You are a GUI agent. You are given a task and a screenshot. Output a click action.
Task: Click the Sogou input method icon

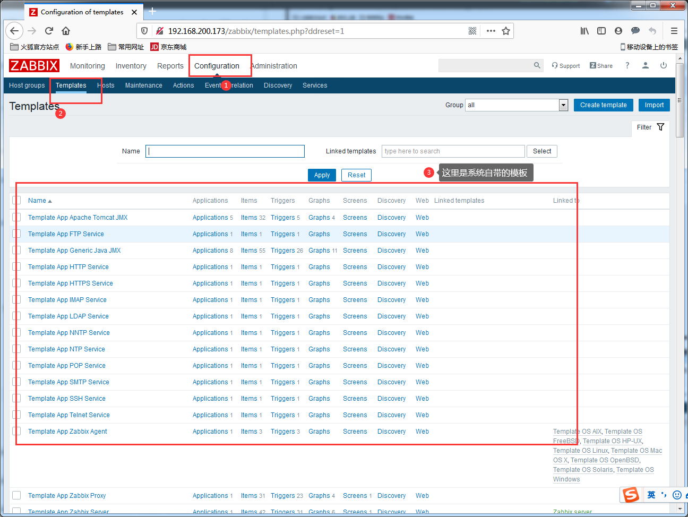click(x=631, y=495)
